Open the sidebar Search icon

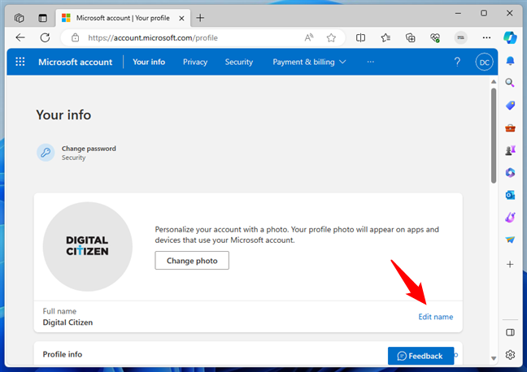coord(510,83)
